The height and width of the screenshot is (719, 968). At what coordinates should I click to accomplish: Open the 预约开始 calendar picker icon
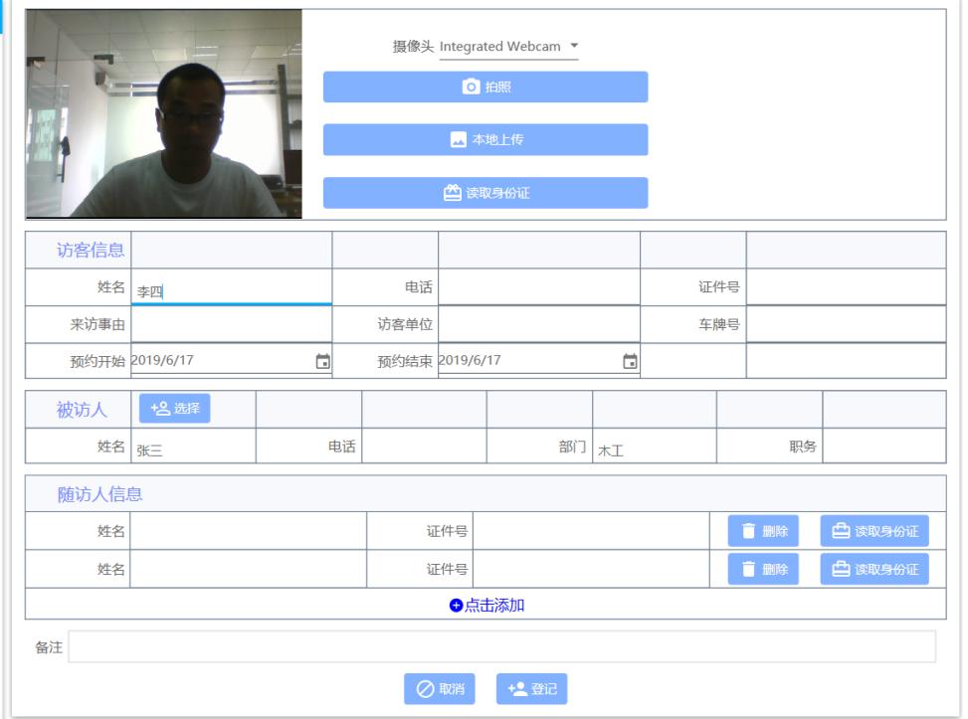(x=321, y=361)
